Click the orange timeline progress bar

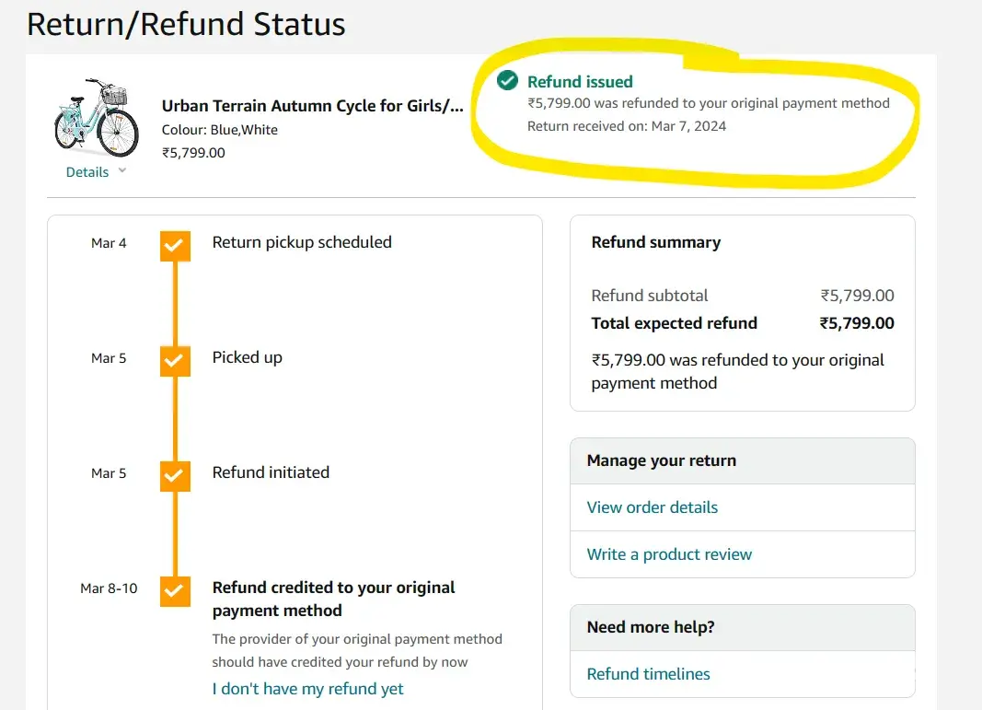(x=175, y=416)
